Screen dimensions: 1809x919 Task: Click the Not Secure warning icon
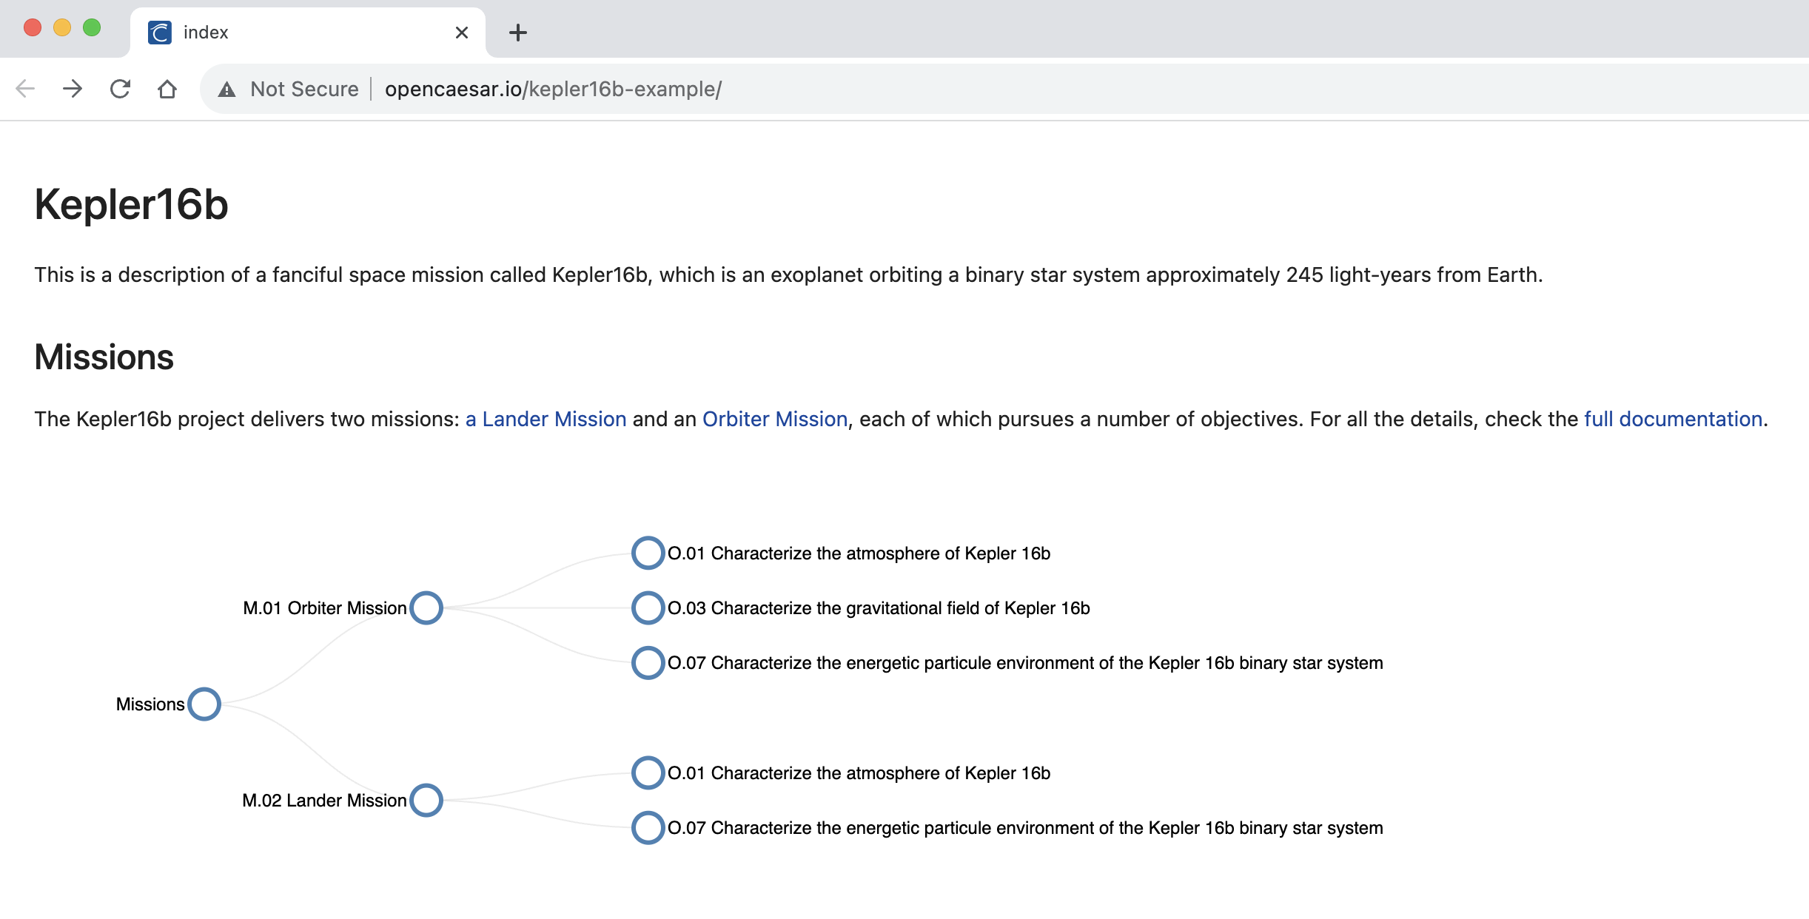coord(226,90)
